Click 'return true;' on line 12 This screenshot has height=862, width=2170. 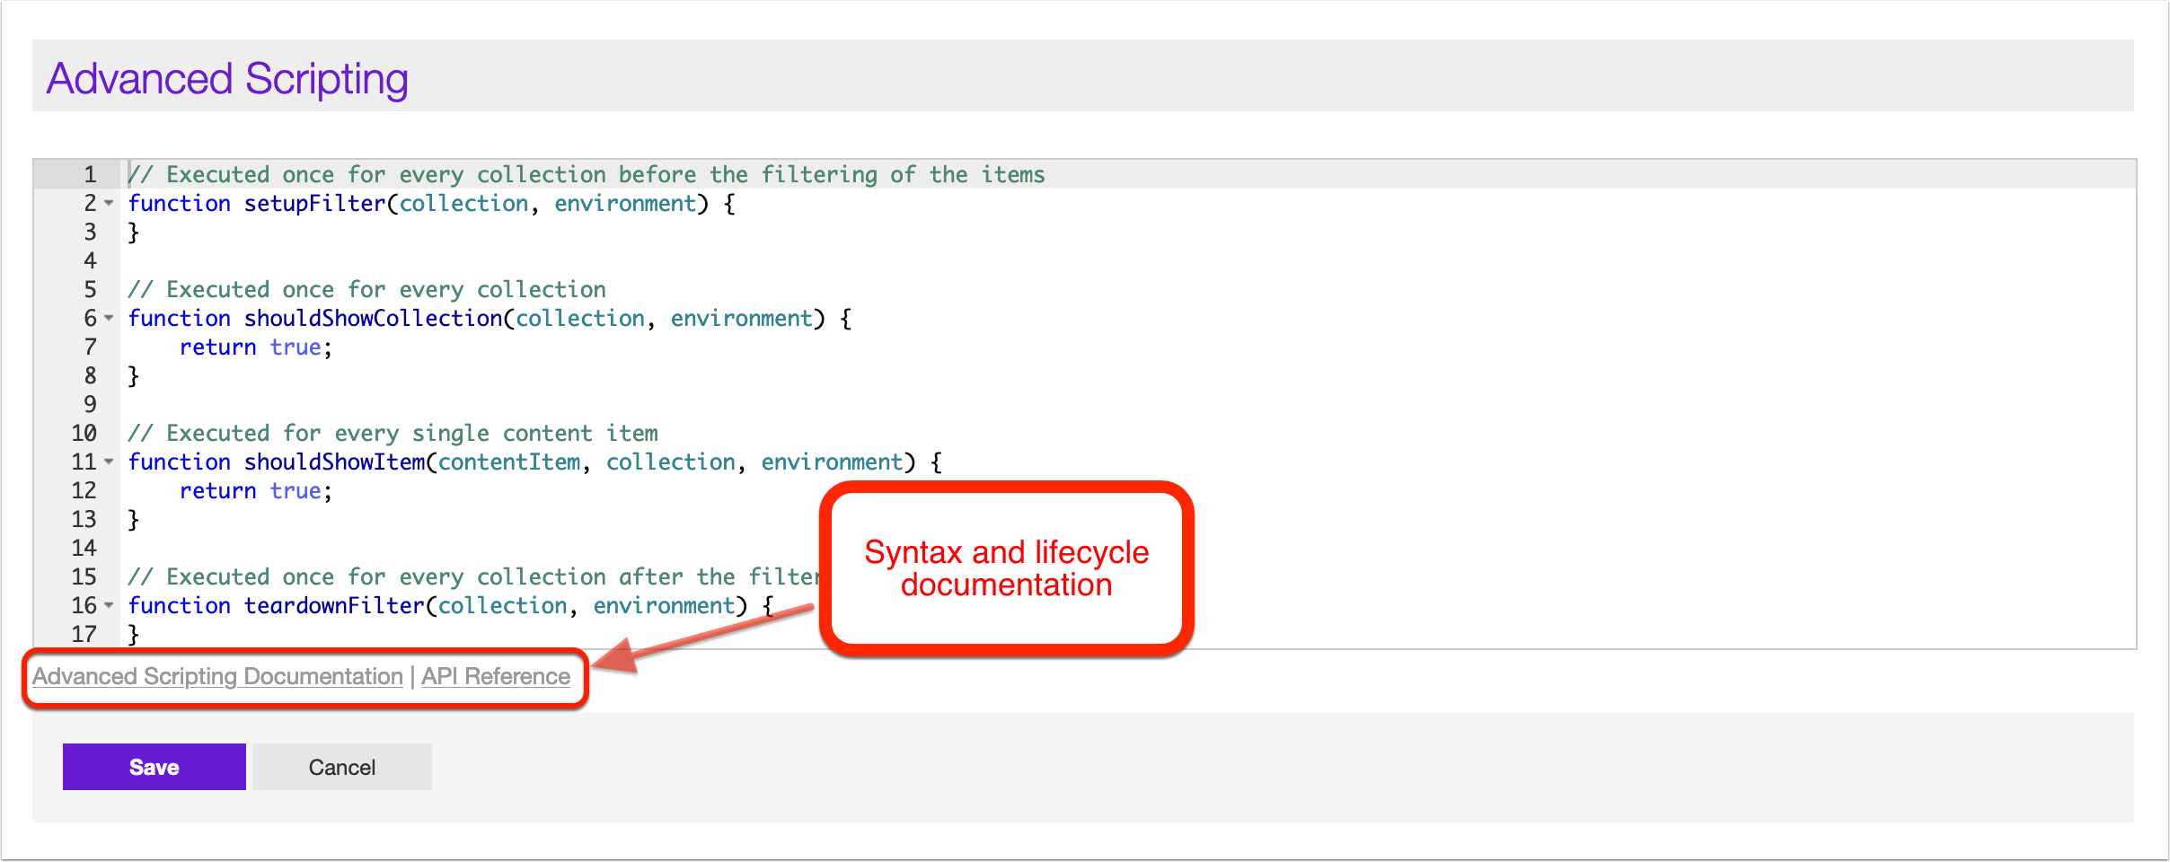coord(256,491)
